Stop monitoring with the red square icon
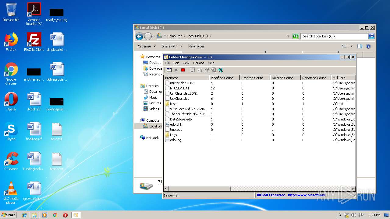The height and width of the screenshot is (219, 390). point(183,70)
